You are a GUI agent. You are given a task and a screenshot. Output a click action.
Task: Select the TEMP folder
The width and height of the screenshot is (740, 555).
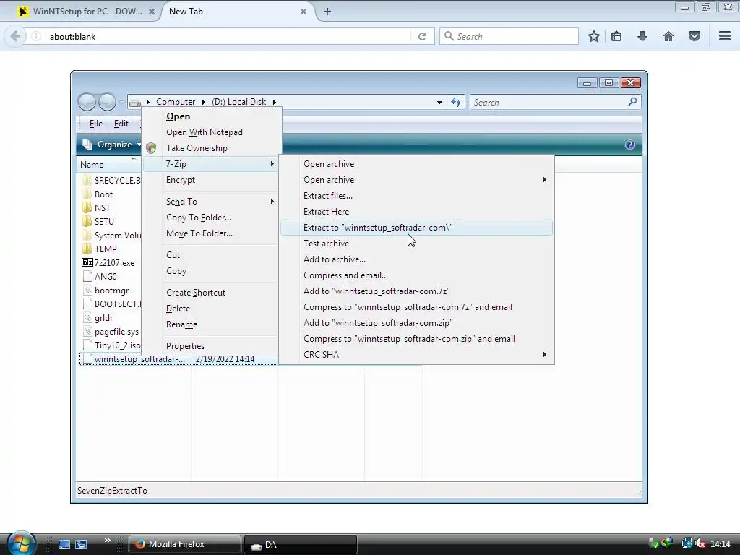(x=100, y=249)
